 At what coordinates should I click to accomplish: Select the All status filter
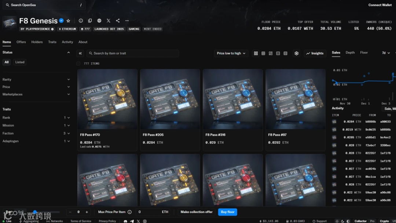click(7, 62)
